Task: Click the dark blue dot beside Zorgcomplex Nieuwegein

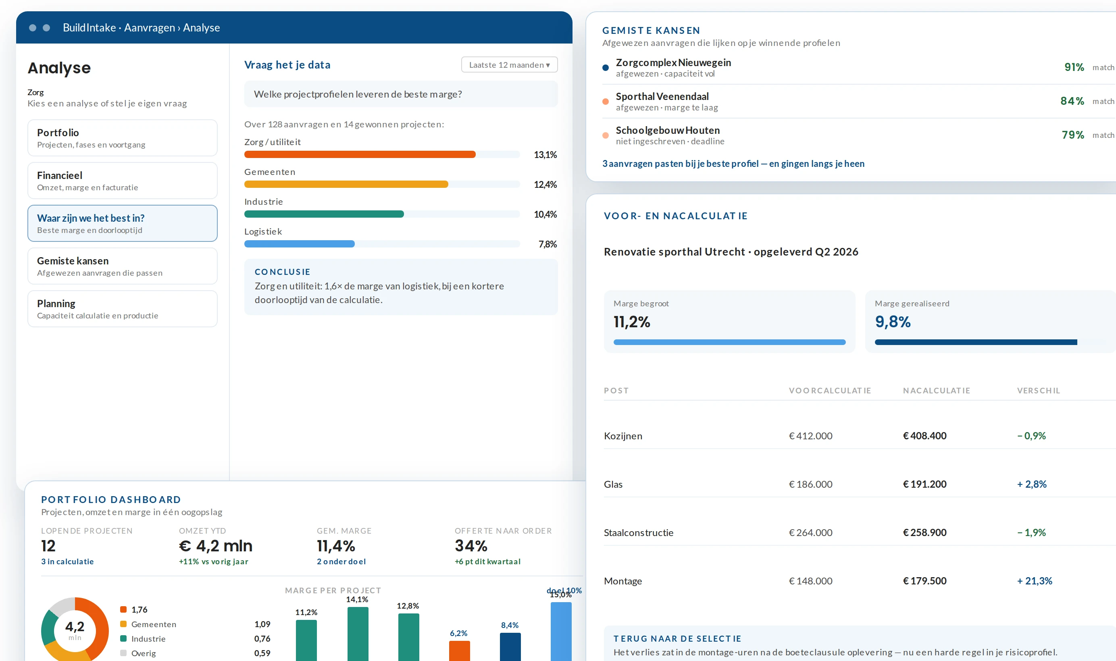Action: coord(606,68)
